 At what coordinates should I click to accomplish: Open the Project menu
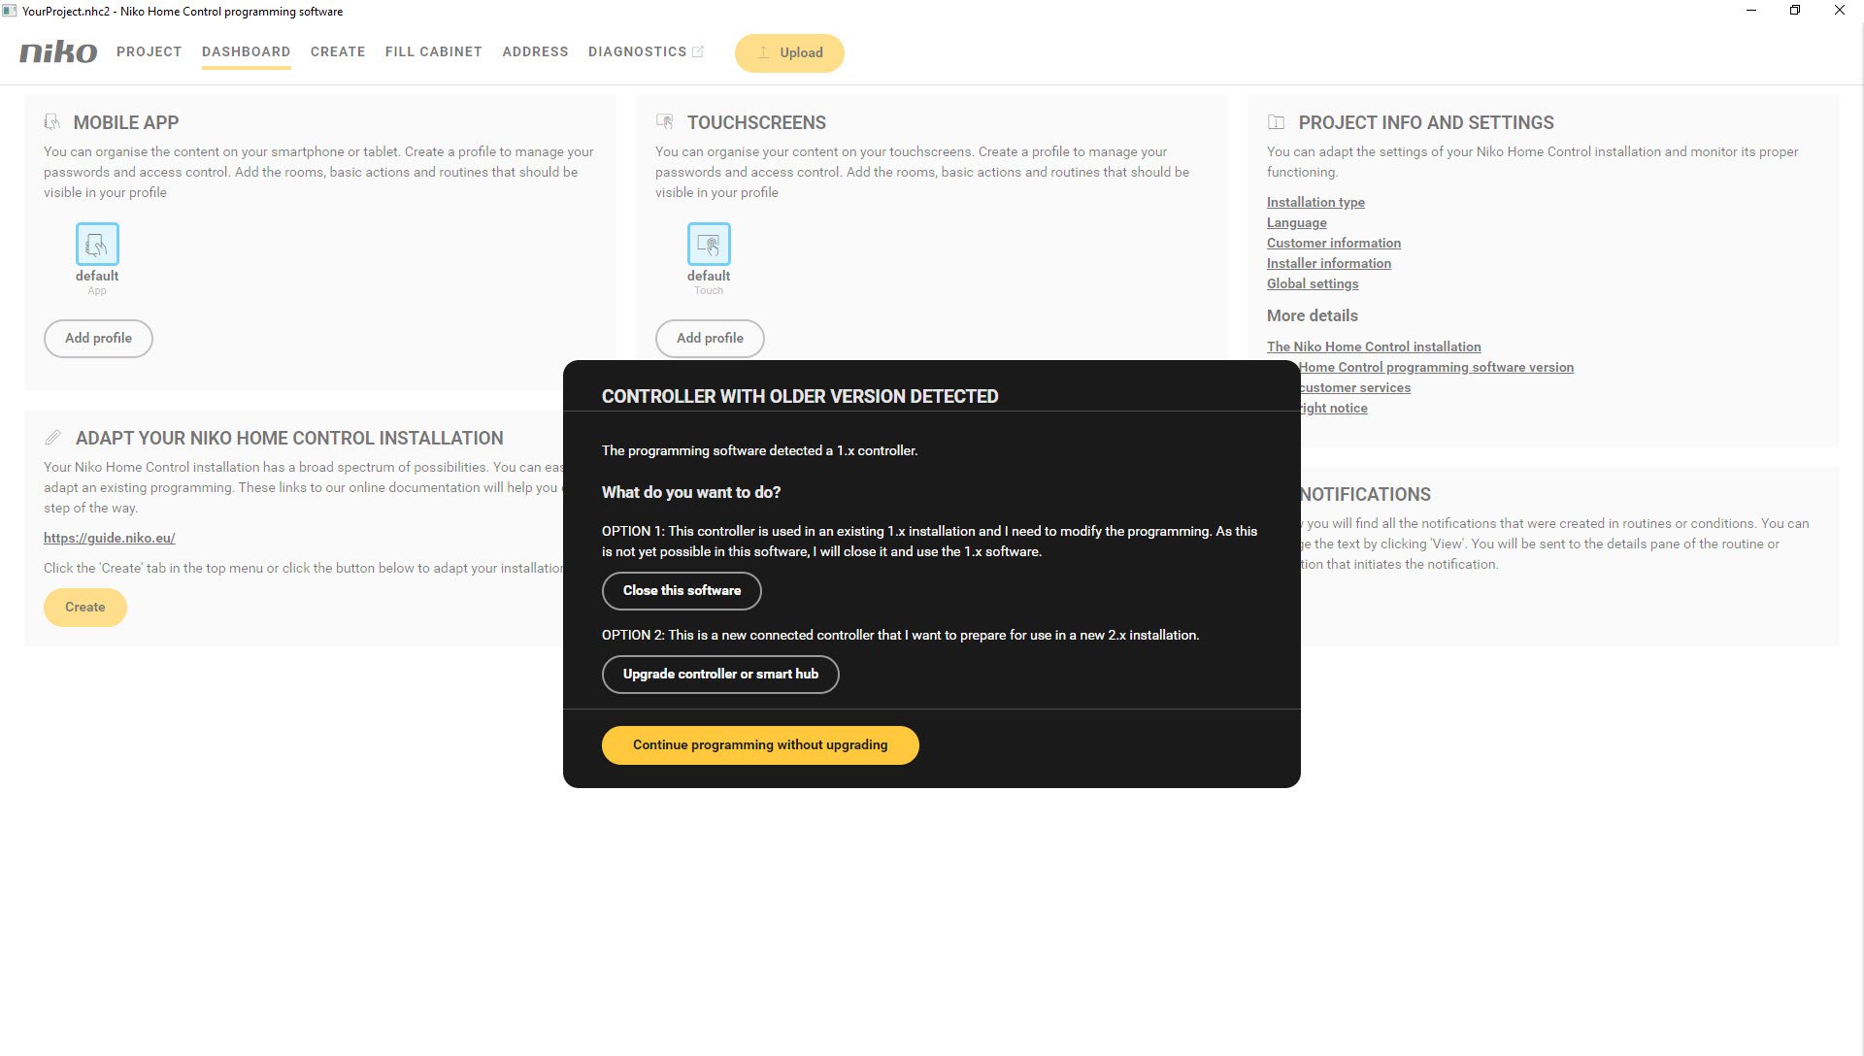149,51
